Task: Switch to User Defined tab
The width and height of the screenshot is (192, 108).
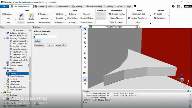Action: 63,7
